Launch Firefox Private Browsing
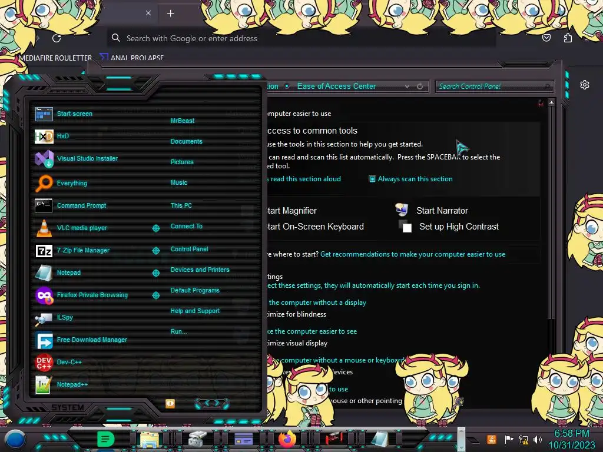Image resolution: width=603 pixels, height=452 pixels. pyautogui.click(x=81, y=295)
